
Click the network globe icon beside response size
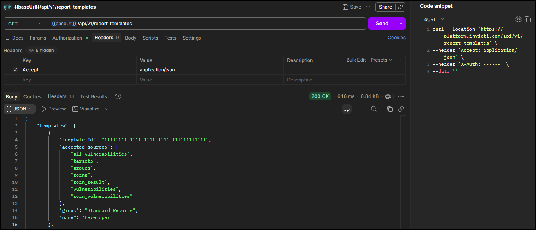388,96
